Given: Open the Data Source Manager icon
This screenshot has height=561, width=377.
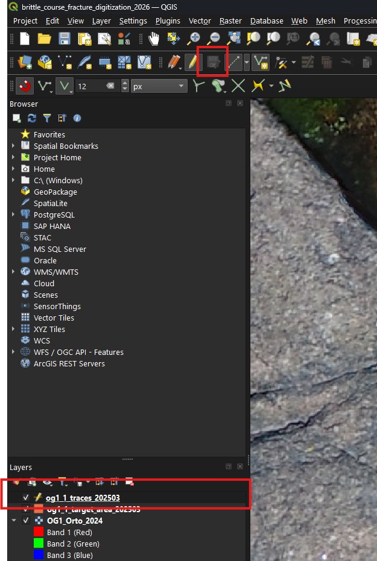Looking at the screenshot, I should click(x=25, y=62).
